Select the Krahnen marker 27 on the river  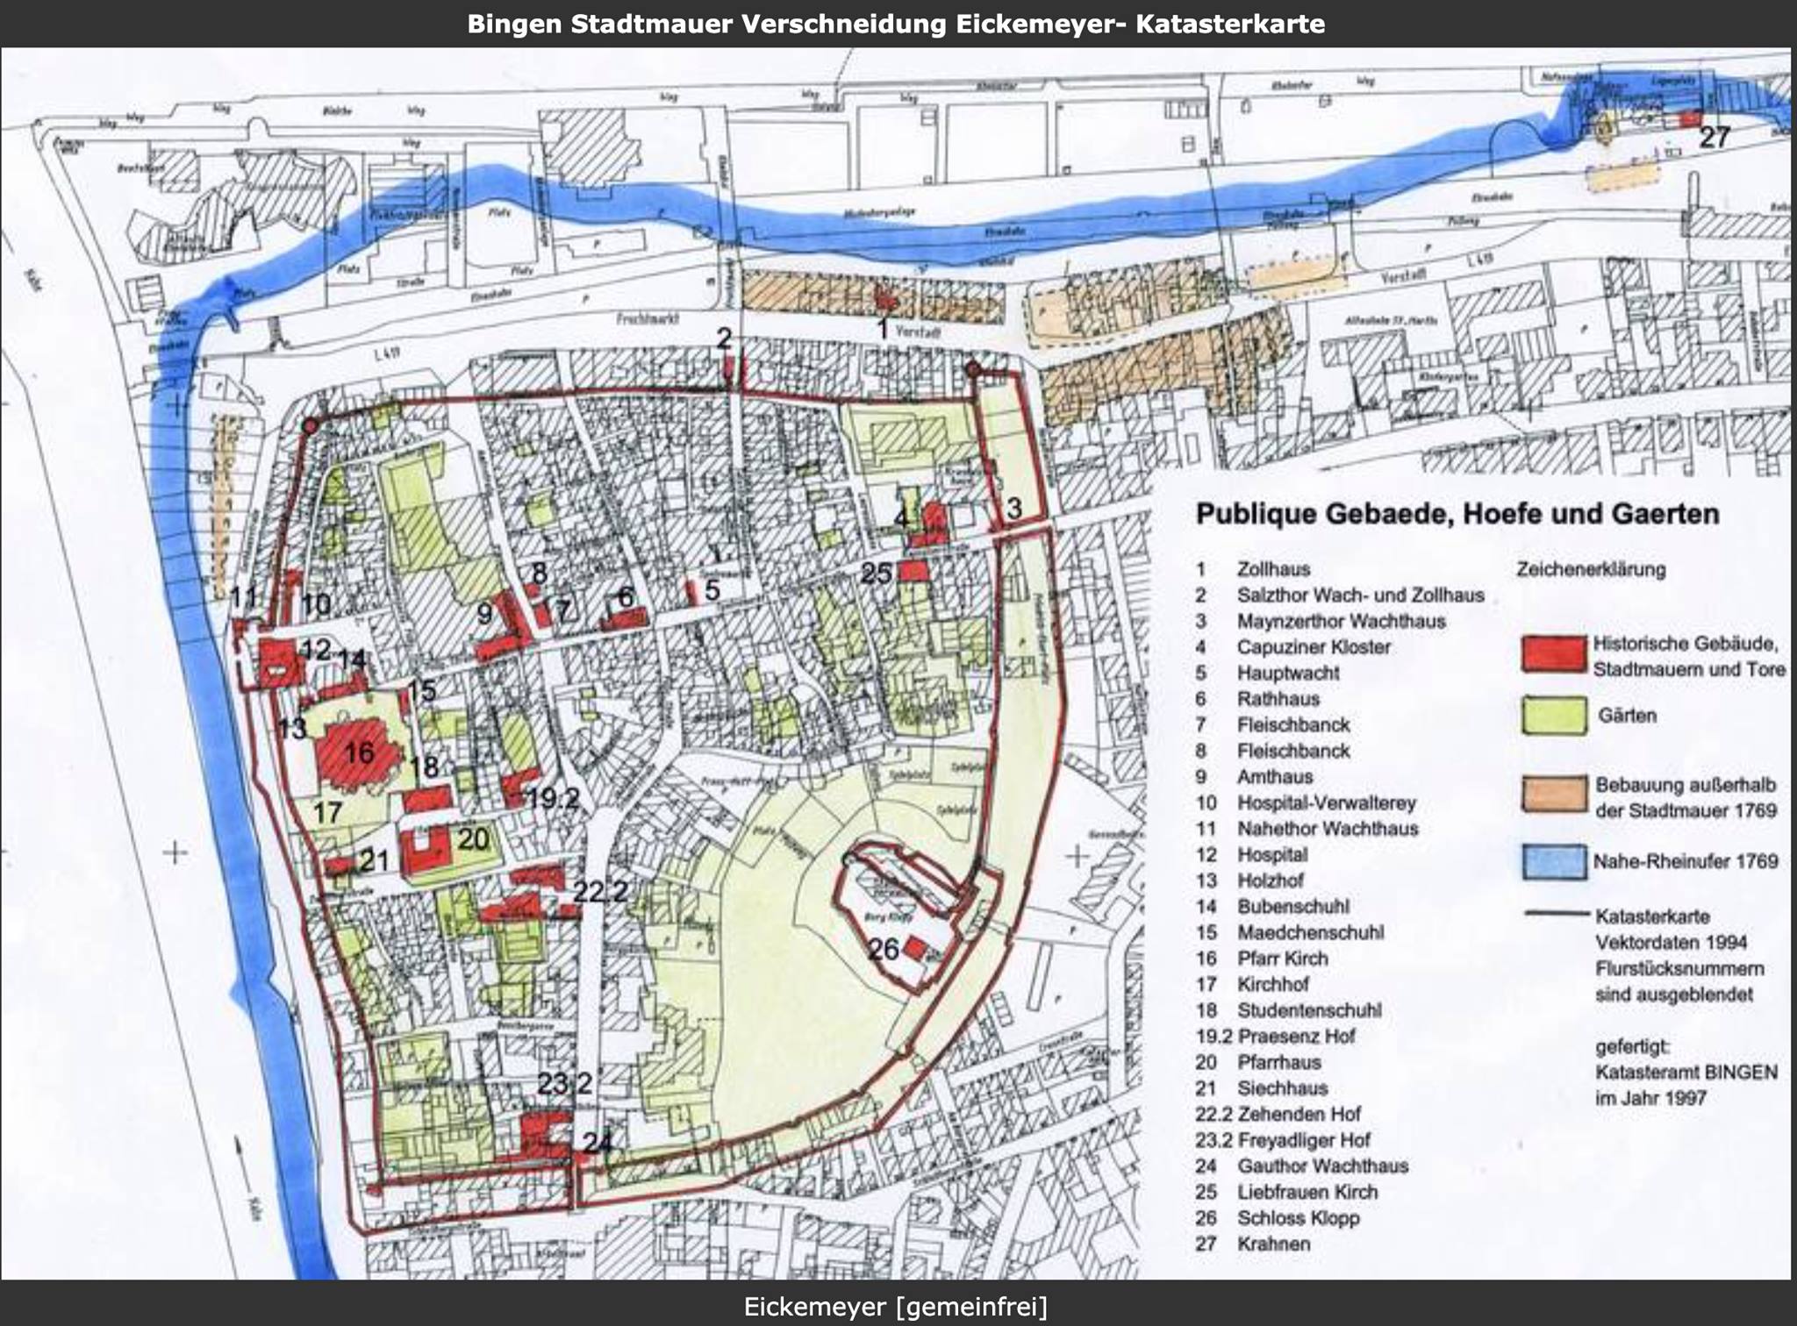1715,137
